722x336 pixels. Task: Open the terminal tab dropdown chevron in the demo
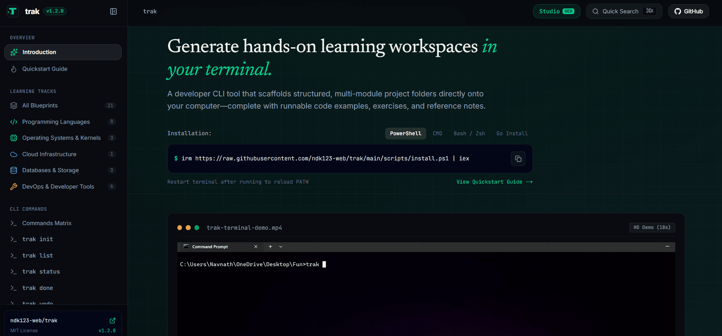281,247
